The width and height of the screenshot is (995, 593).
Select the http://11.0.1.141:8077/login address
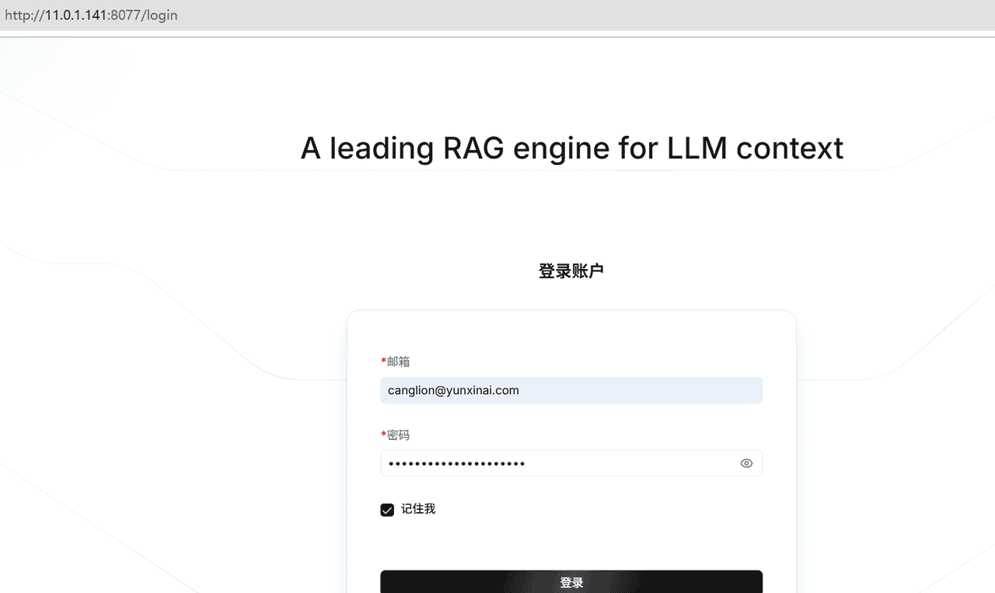tap(91, 15)
